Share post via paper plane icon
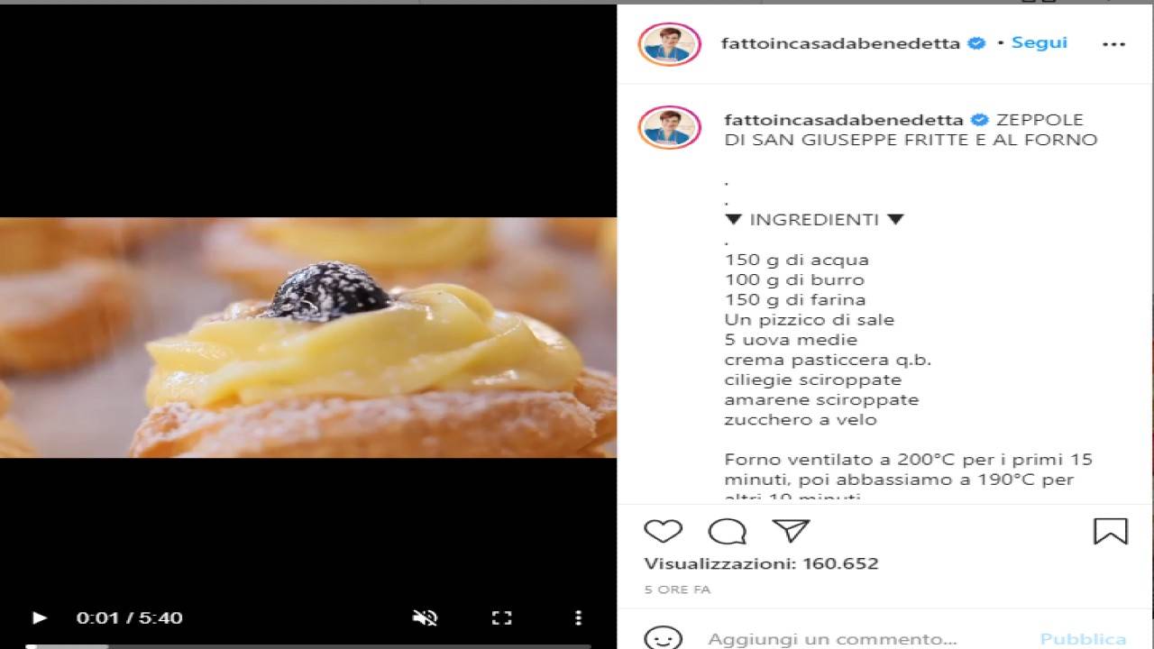 pyautogui.click(x=792, y=530)
